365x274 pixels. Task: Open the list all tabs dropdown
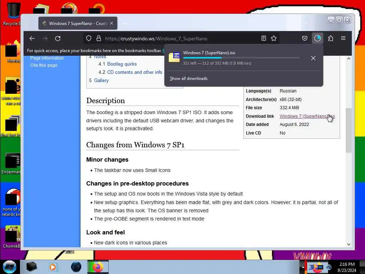pyautogui.click(x=305, y=23)
